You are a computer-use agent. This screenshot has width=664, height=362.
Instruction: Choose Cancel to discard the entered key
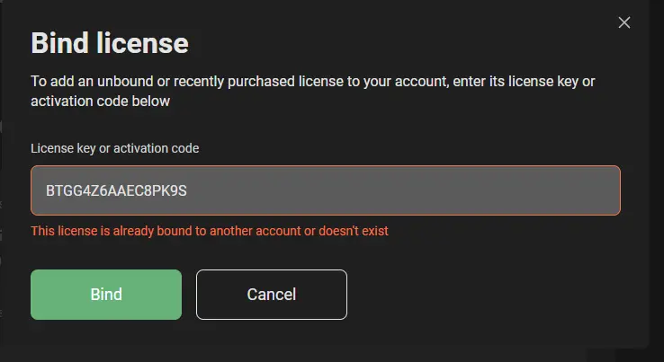tap(272, 295)
